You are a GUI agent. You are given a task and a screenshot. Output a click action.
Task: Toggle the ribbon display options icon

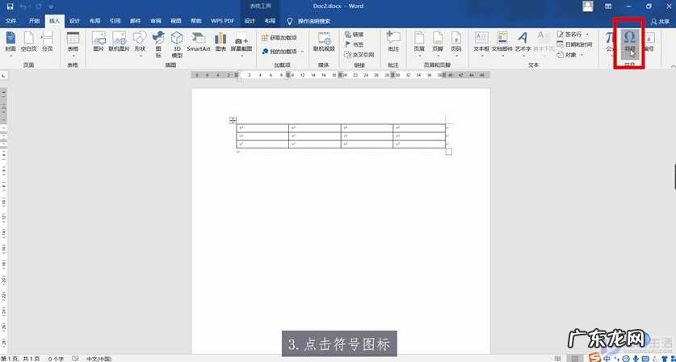pyautogui.click(x=608, y=6)
